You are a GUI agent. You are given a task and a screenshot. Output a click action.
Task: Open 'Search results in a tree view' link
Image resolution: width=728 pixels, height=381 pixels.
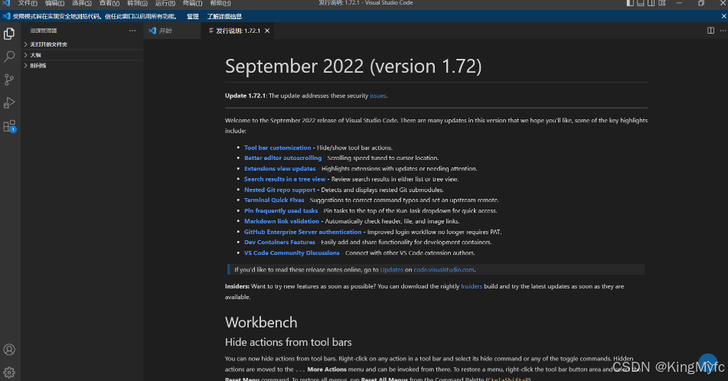(285, 179)
